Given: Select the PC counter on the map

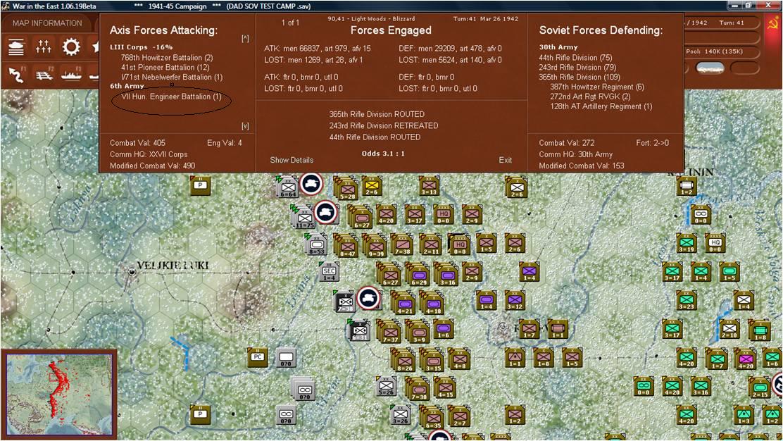Looking at the screenshot, I should point(257,357).
